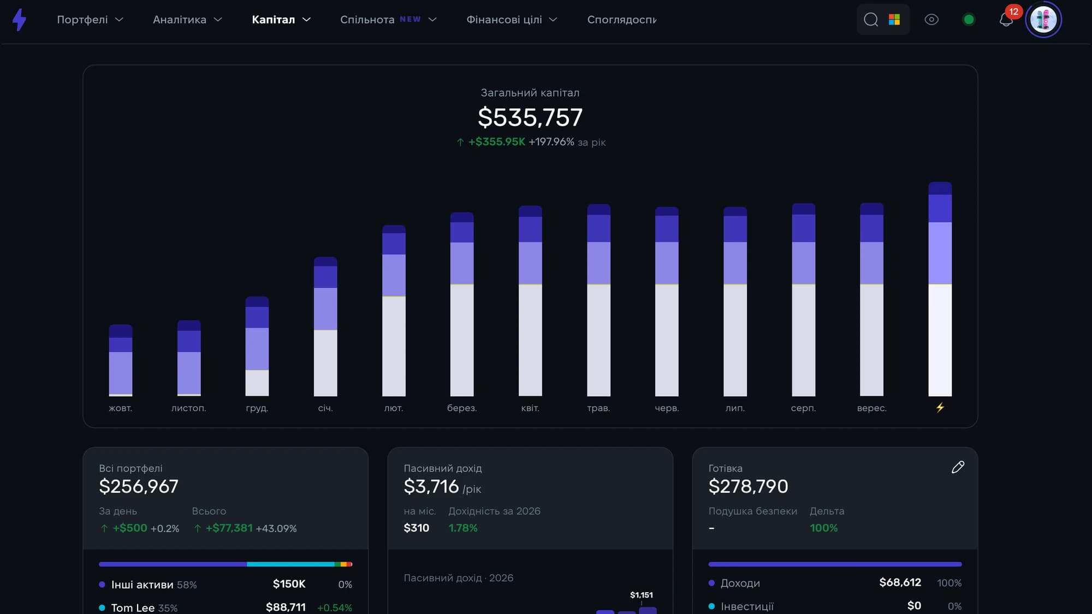
Task: Click the Готівка $278,790 value
Action: tap(748, 486)
